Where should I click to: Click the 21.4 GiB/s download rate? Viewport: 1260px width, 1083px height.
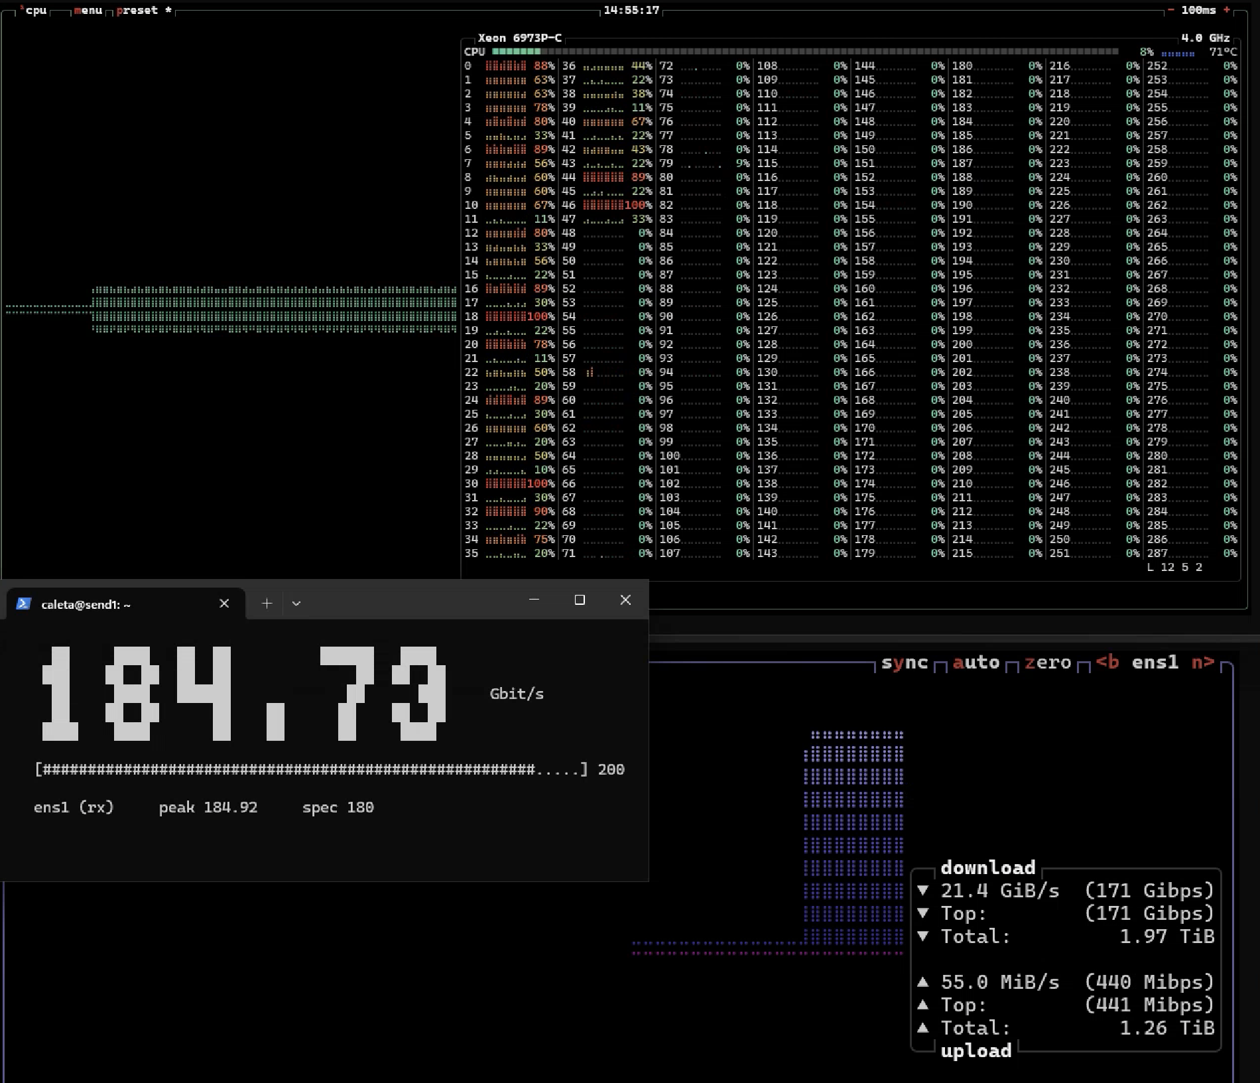point(1000,891)
